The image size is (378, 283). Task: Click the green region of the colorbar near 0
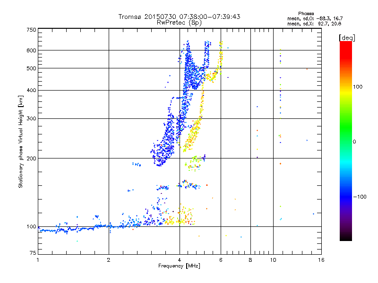(x=346, y=135)
